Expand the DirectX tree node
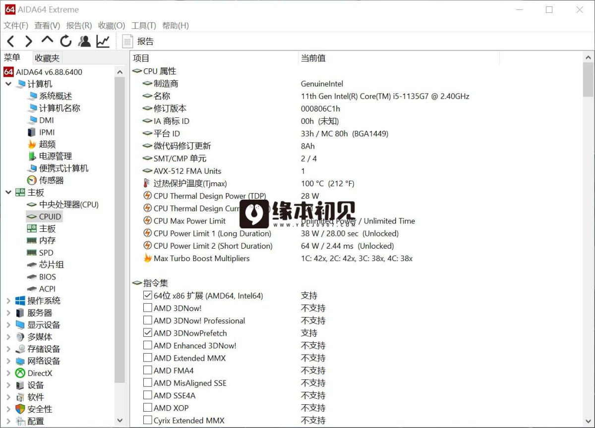Screen dimensions: 595x428 [x=8, y=373]
